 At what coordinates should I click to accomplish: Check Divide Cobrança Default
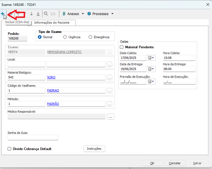pyautogui.click(x=9, y=149)
